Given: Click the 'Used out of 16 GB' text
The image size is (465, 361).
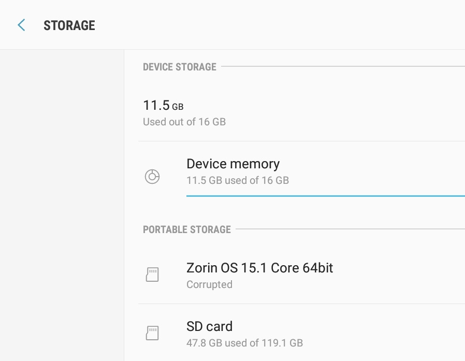Looking at the screenshot, I should [184, 122].
